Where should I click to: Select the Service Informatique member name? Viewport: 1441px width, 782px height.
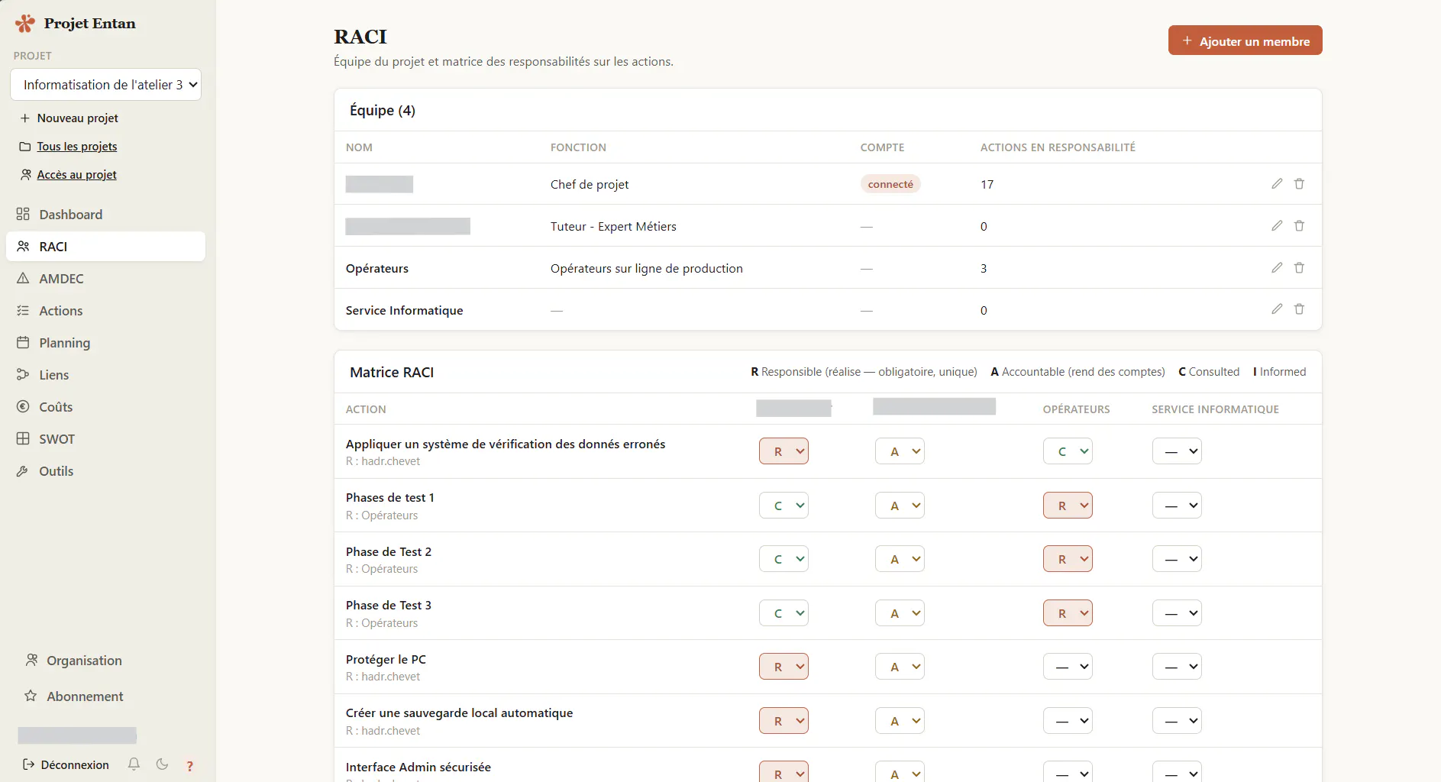point(404,310)
